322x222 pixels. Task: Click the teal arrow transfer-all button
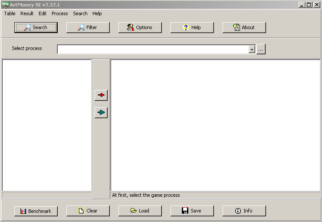coord(101,113)
